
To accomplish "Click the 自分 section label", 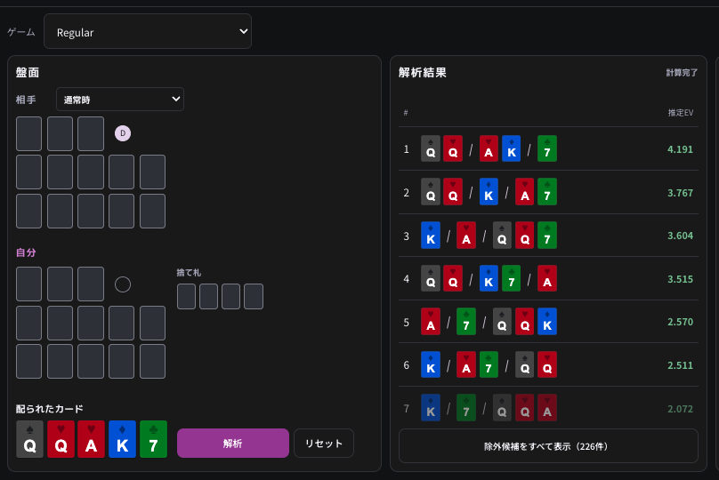I will pos(26,252).
